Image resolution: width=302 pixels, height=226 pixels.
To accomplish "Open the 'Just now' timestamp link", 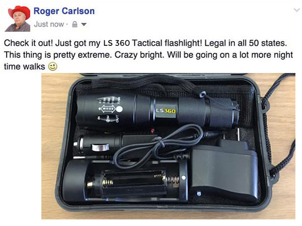I will [x=49, y=24].
